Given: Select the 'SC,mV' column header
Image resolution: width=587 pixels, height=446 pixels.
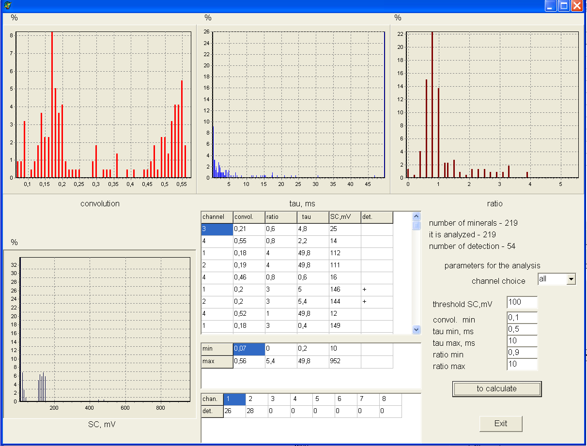Looking at the screenshot, I should point(345,217).
